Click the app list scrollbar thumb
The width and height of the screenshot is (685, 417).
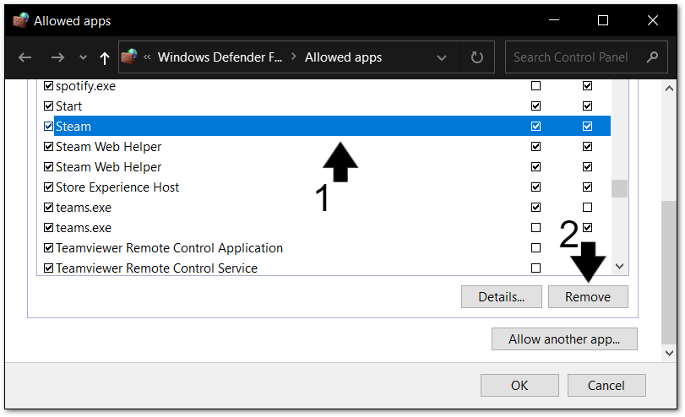coord(619,188)
